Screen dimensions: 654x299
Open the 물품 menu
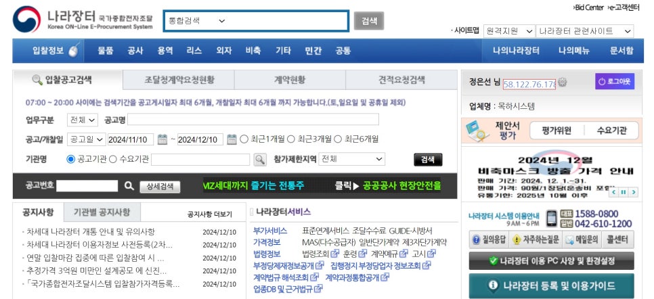[106, 51]
